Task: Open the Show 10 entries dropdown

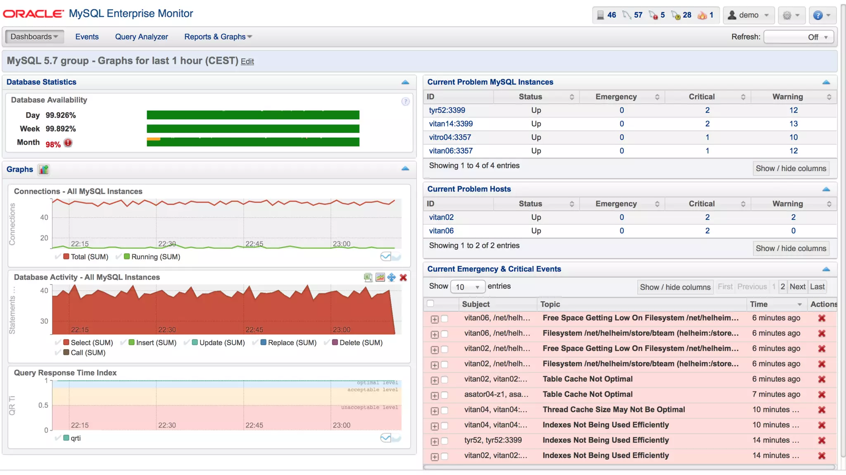Action: click(x=468, y=287)
